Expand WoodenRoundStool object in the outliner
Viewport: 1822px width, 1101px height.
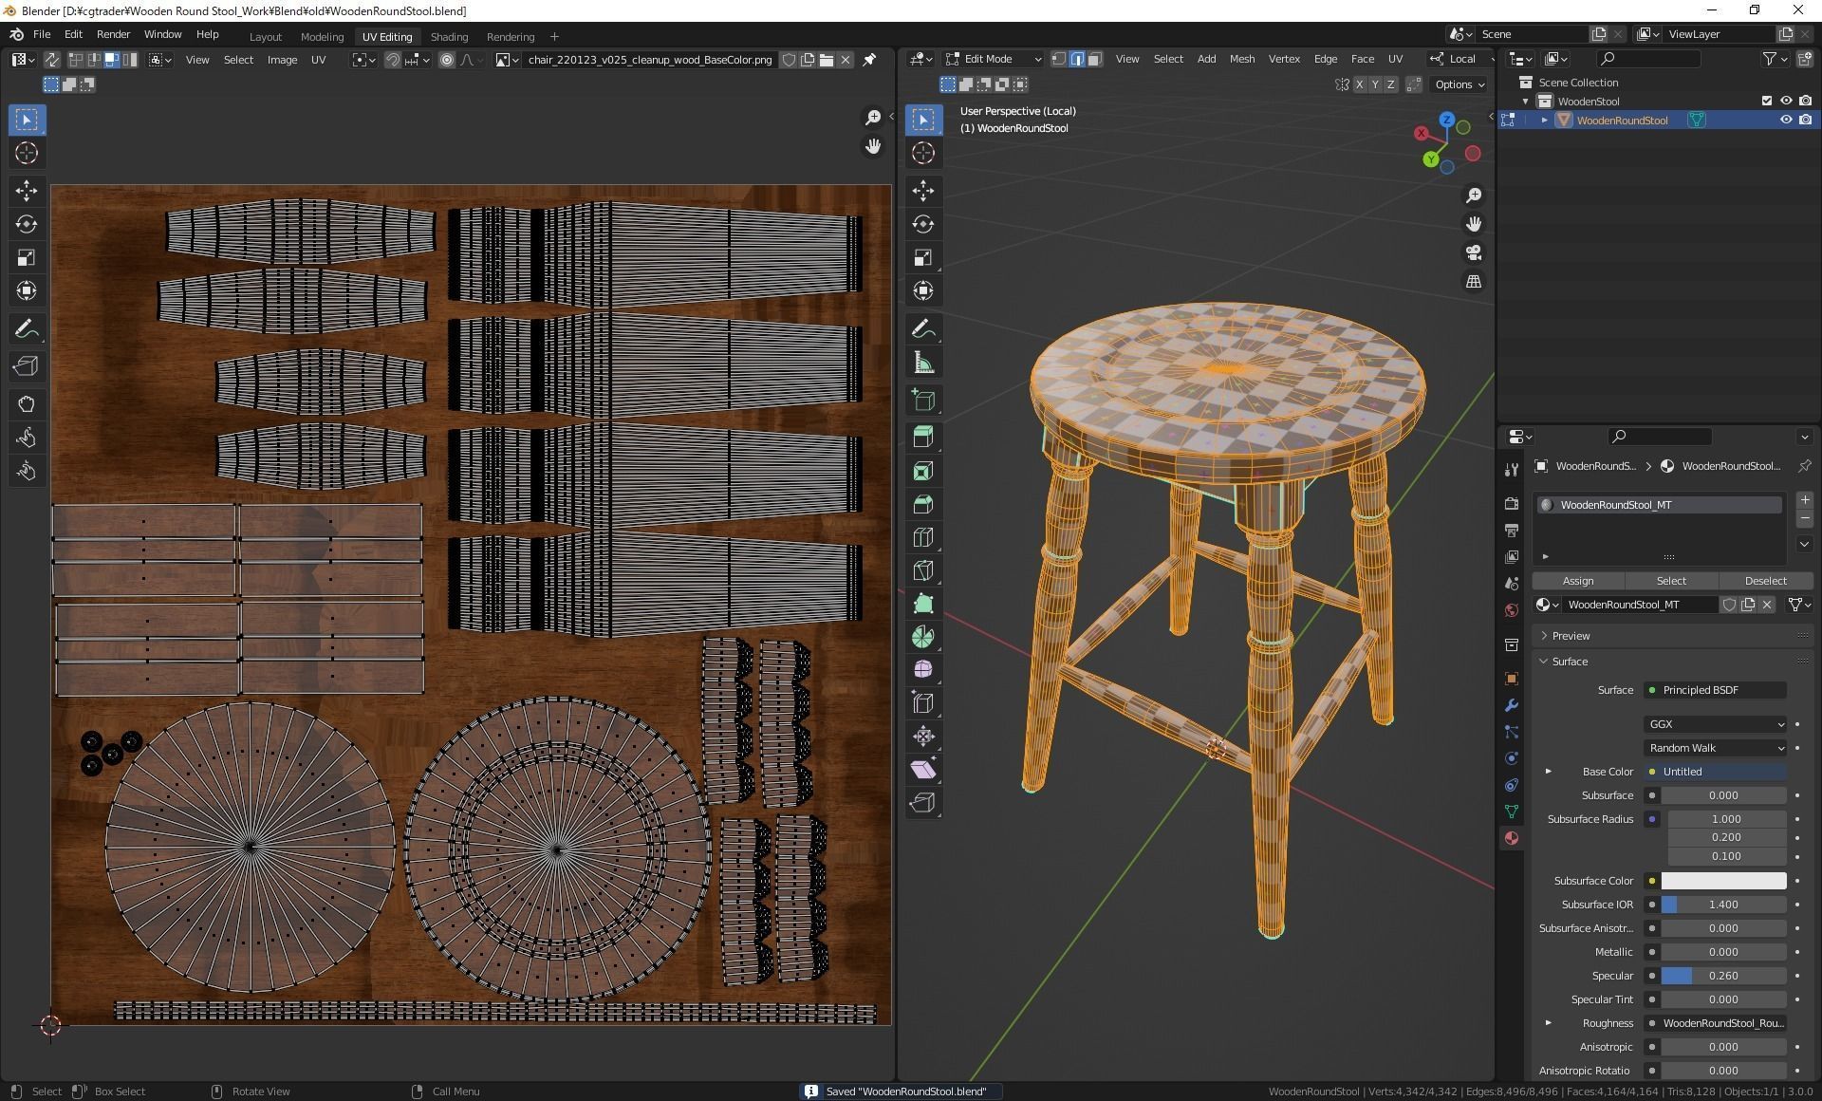point(1544,121)
